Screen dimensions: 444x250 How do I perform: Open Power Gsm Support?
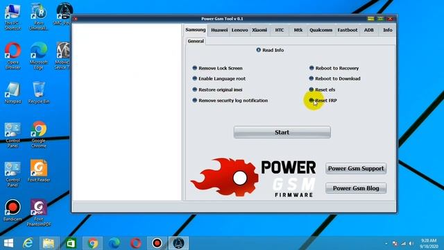tap(356, 168)
